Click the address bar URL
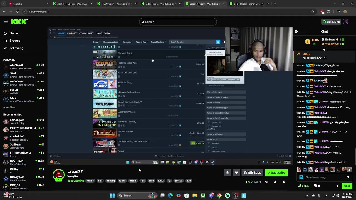 [x=39, y=12]
